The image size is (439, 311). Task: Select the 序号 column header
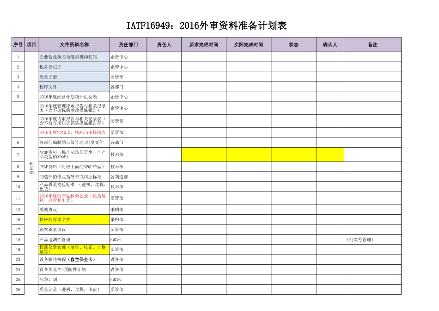point(17,45)
